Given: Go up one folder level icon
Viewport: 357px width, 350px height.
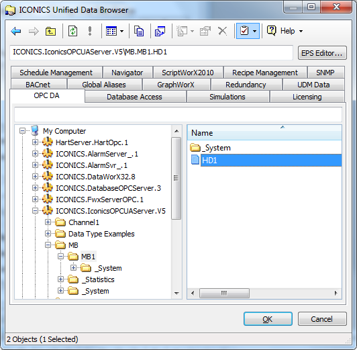Looking at the screenshot, I should pos(50,31).
